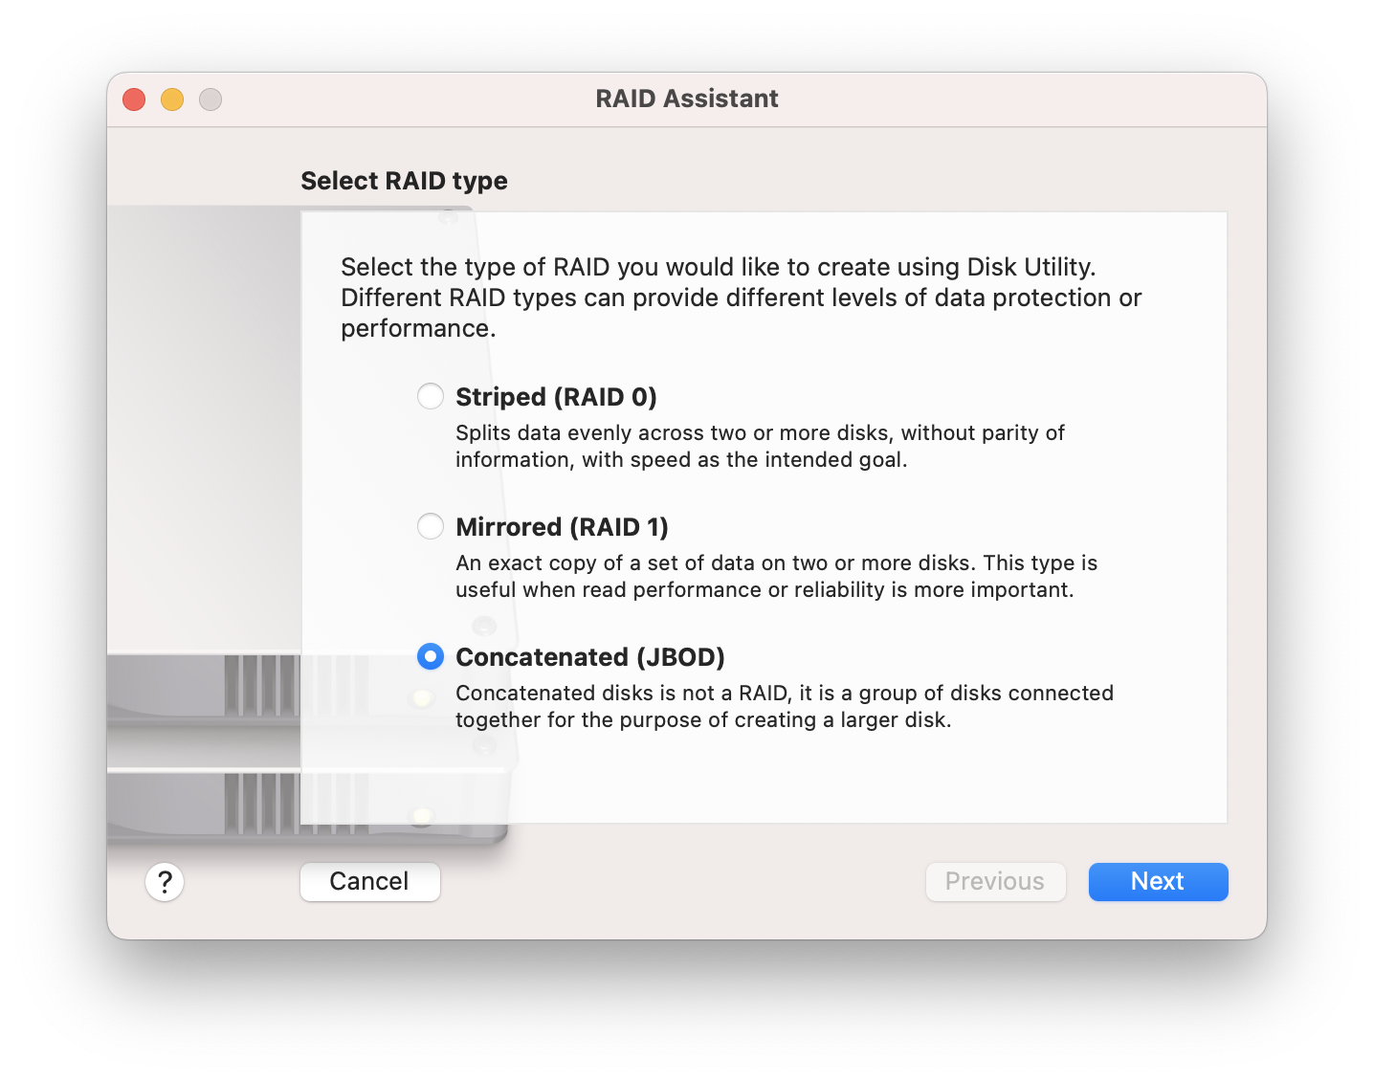This screenshot has height=1081, width=1374.
Task: Click the selected Concatenated (JBOD) radio button
Action: (x=431, y=656)
